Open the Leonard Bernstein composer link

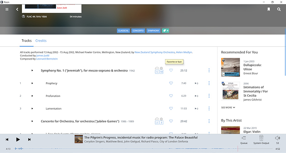coord(47,59)
